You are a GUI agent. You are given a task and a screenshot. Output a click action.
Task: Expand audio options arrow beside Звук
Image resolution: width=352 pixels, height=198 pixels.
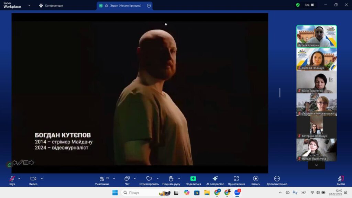point(19,178)
